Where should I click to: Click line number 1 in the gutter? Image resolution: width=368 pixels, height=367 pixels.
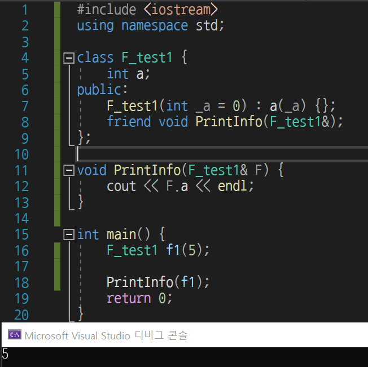pyautogui.click(x=25, y=10)
